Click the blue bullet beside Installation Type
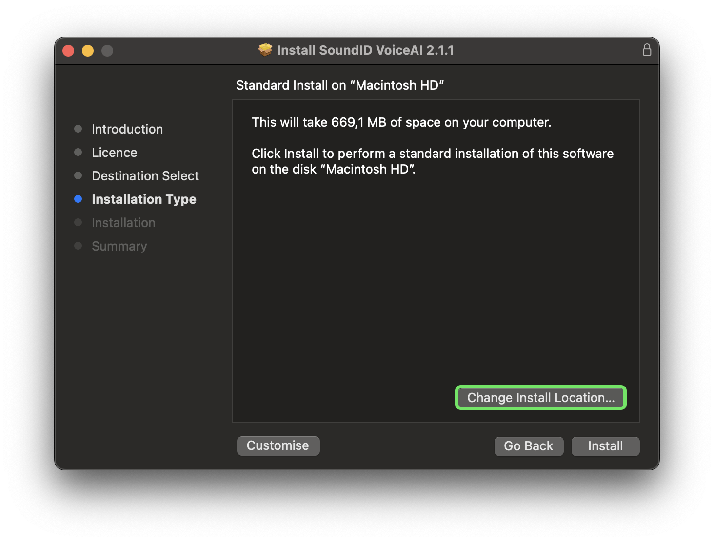Screen dimensions: 714x542 pos(78,199)
